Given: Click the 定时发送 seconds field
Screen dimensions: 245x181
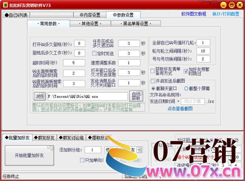Looking at the screenshot, I should pyautogui.click(x=129, y=53).
